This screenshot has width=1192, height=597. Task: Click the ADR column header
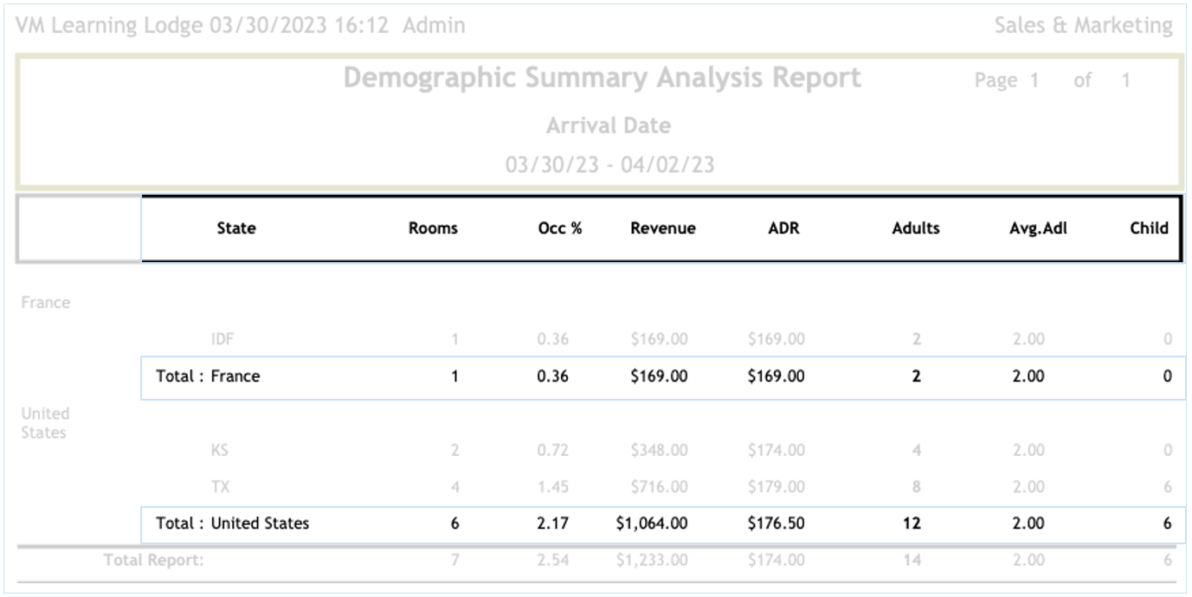click(783, 228)
